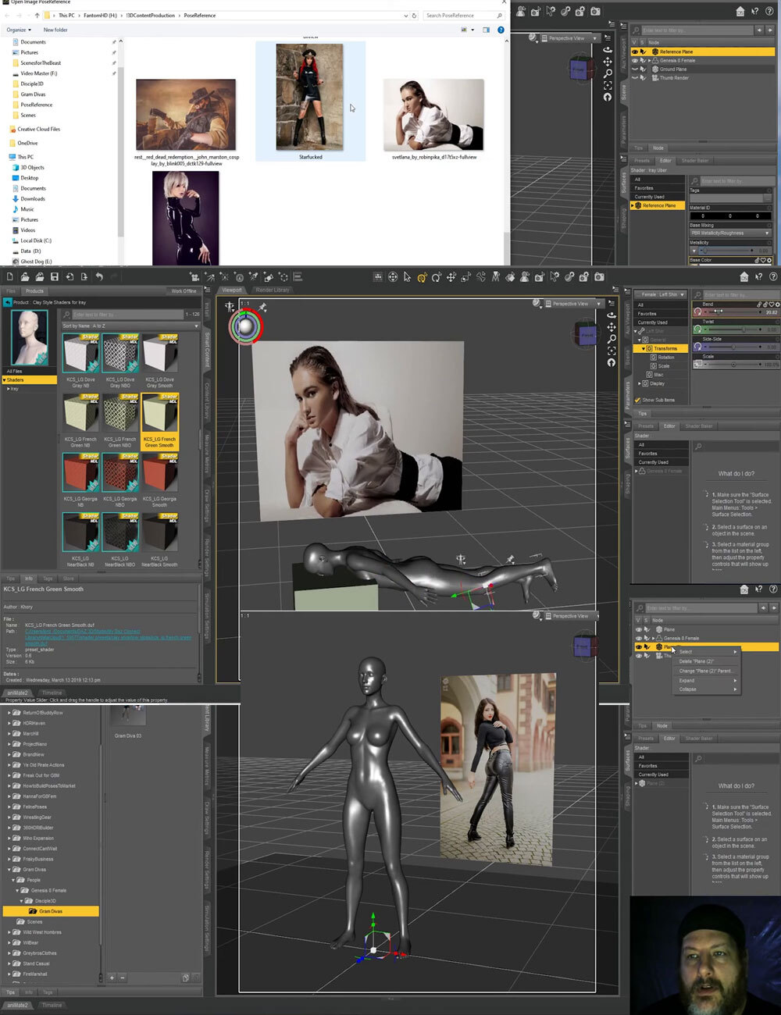Toggle Thumb Render visibility eye
781x1015 pixels.
coord(635,77)
